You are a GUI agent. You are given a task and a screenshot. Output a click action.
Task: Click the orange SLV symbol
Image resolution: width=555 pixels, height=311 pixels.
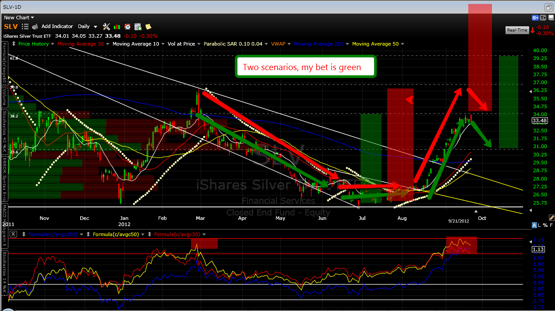click(x=11, y=26)
